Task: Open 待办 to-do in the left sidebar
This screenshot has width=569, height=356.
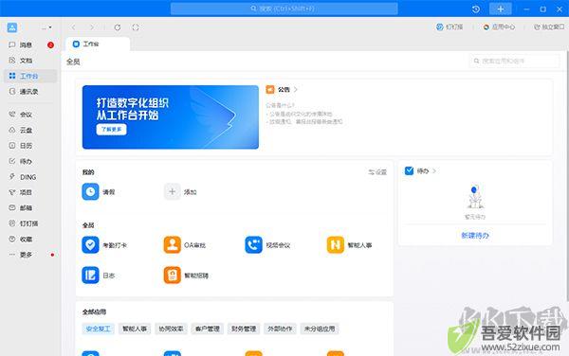Action: [26, 161]
